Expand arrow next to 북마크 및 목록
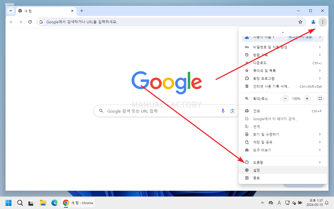Screen dimensions: 334x209 [x=320, y=71]
